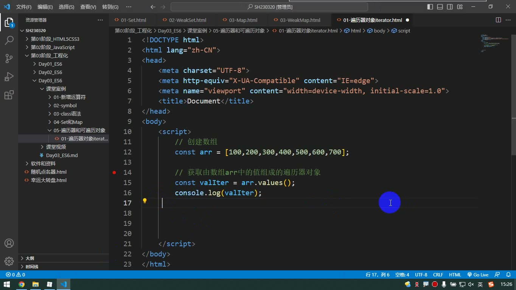Open the Accounts menu icon

point(9,243)
